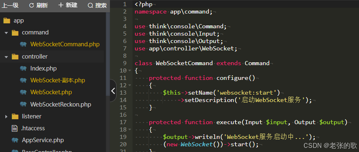The image size is (359, 152).
Task: Click the app folder icon
Action: click(x=7, y=21)
